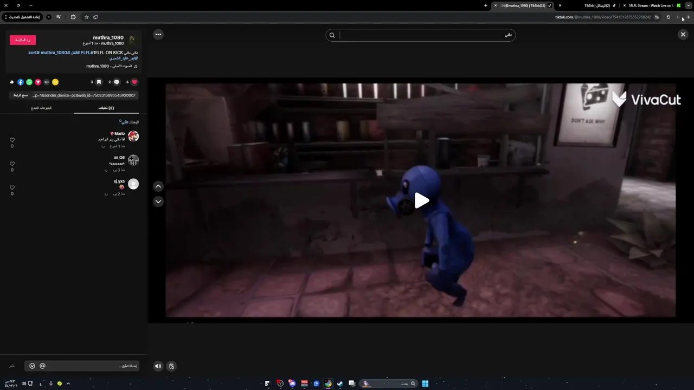Click the as_Q8 commenter username
Screen dimensions: 694x390
click(x=119, y=158)
